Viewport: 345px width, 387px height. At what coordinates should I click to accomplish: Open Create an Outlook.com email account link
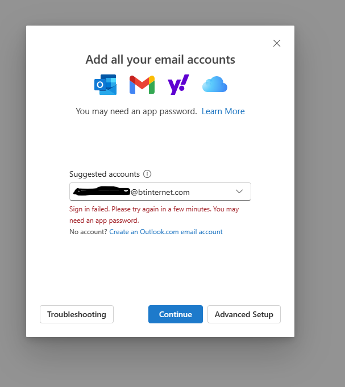point(166,232)
